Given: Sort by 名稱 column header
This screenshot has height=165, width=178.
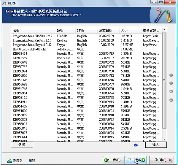Looking at the screenshot, I should pyautogui.click(x=33, y=31).
